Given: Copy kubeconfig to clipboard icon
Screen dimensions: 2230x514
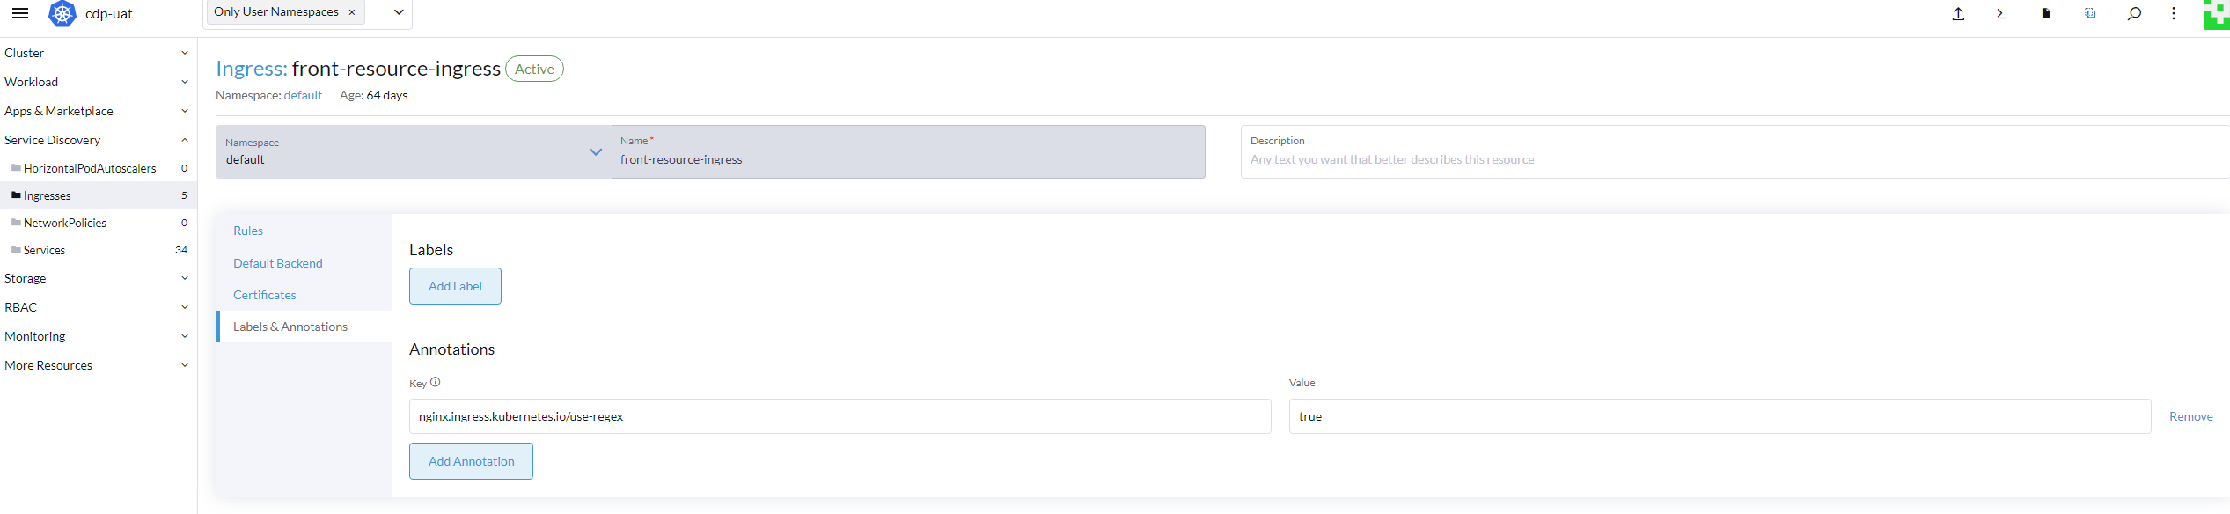Looking at the screenshot, I should click(2090, 14).
